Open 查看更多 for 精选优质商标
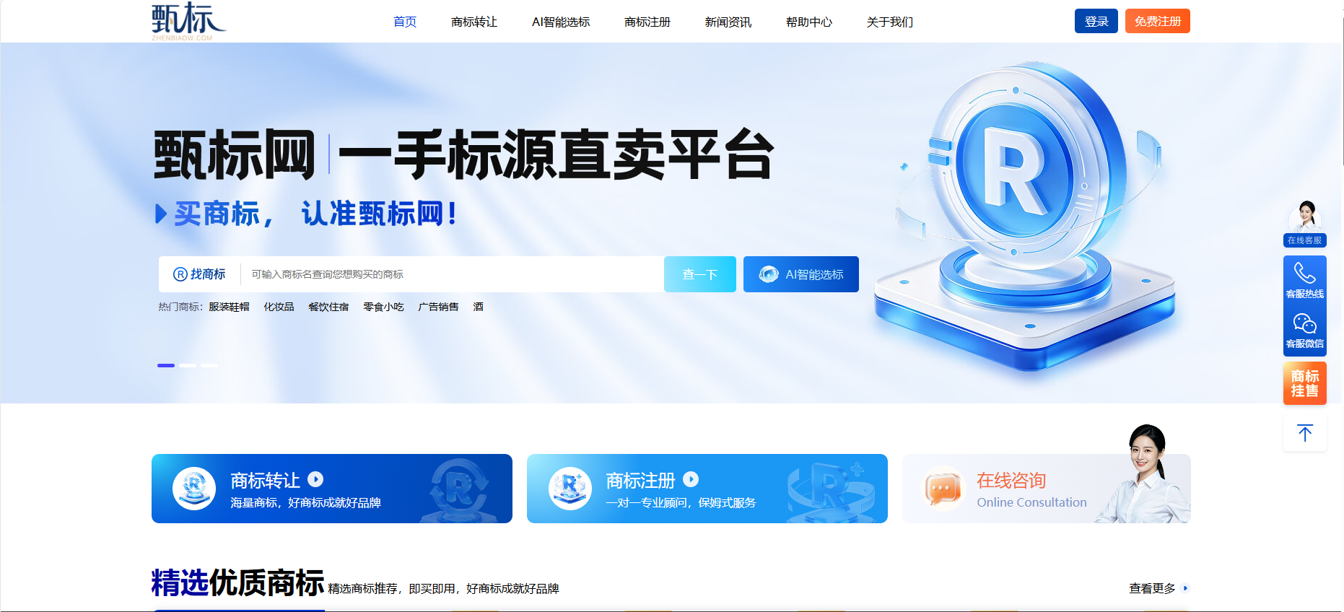The width and height of the screenshot is (1344, 612). [1152, 588]
